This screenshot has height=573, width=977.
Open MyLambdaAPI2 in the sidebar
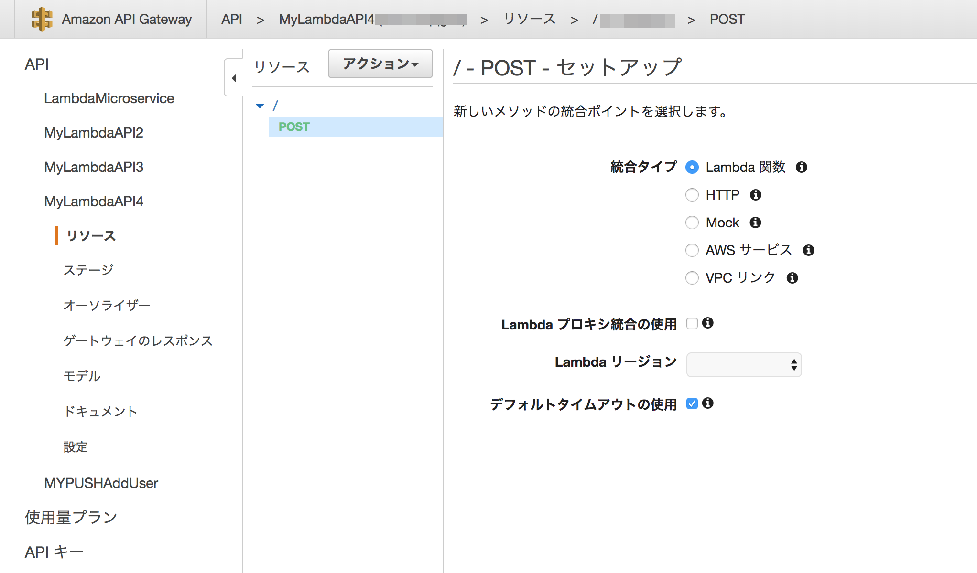tap(94, 133)
